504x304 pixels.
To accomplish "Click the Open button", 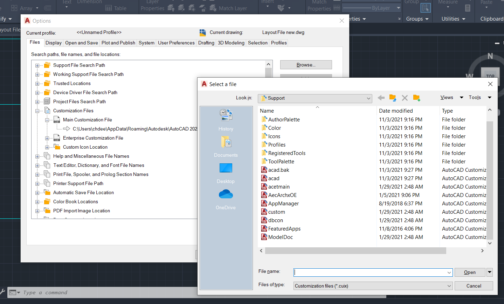I will pyautogui.click(x=470, y=272).
